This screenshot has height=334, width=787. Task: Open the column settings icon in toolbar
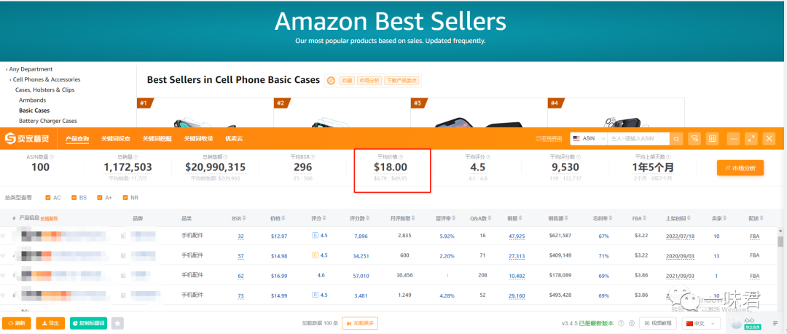[713, 138]
